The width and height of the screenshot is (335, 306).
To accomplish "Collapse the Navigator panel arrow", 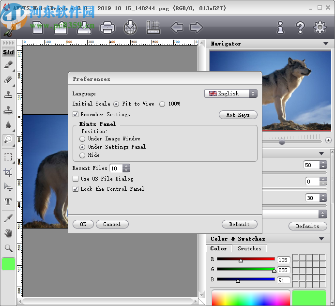I will coord(326,44).
